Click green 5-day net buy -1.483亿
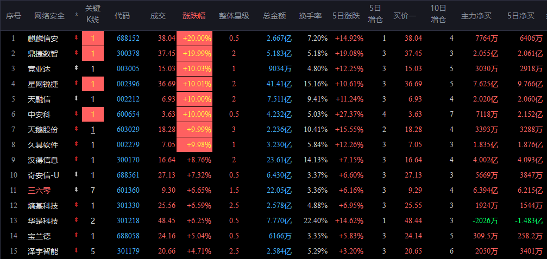 point(529,221)
